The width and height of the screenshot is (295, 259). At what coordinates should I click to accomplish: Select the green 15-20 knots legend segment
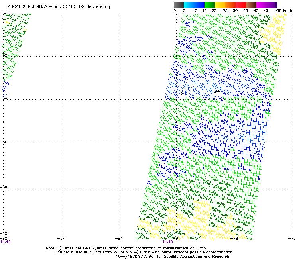pyautogui.click(x=210, y=5)
